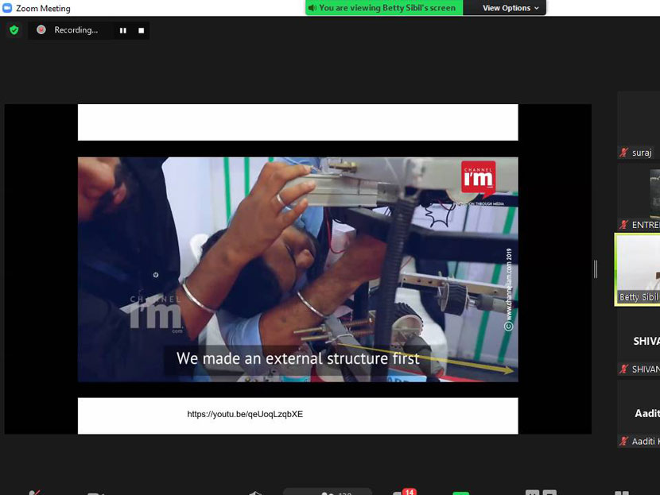Image resolution: width=660 pixels, height=495 pixels.
Task: Click the muted mic icon beside suraj
Action: [x=625, y=153]
